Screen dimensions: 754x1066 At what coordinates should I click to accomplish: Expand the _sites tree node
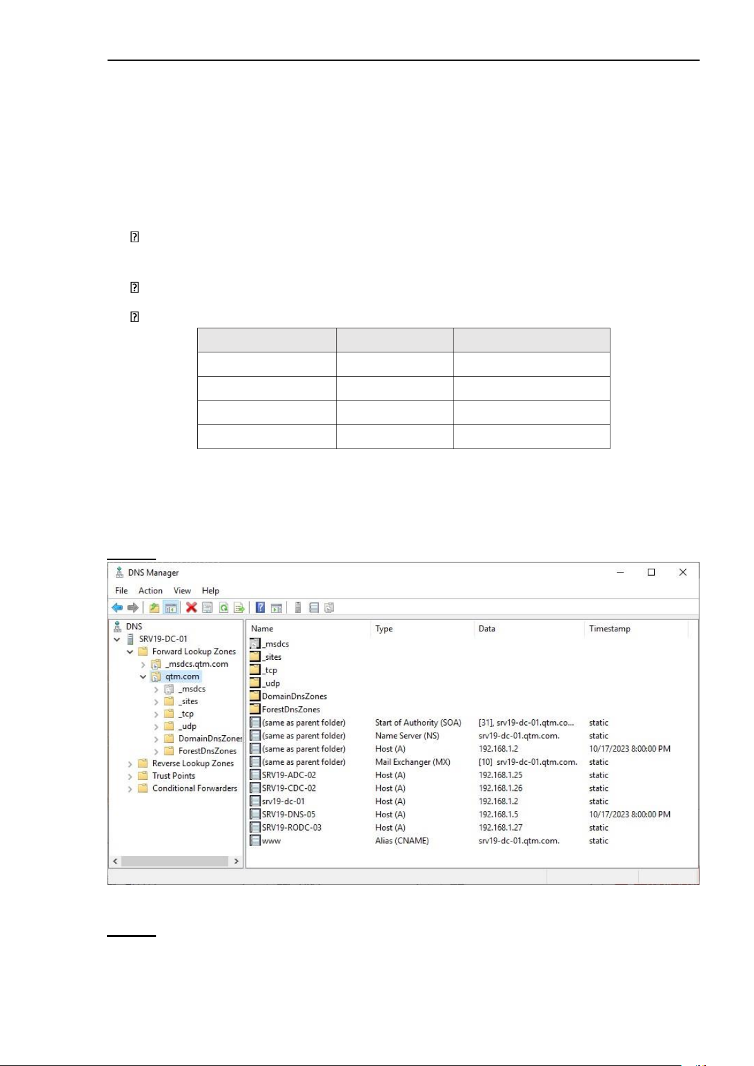[156, 702]
